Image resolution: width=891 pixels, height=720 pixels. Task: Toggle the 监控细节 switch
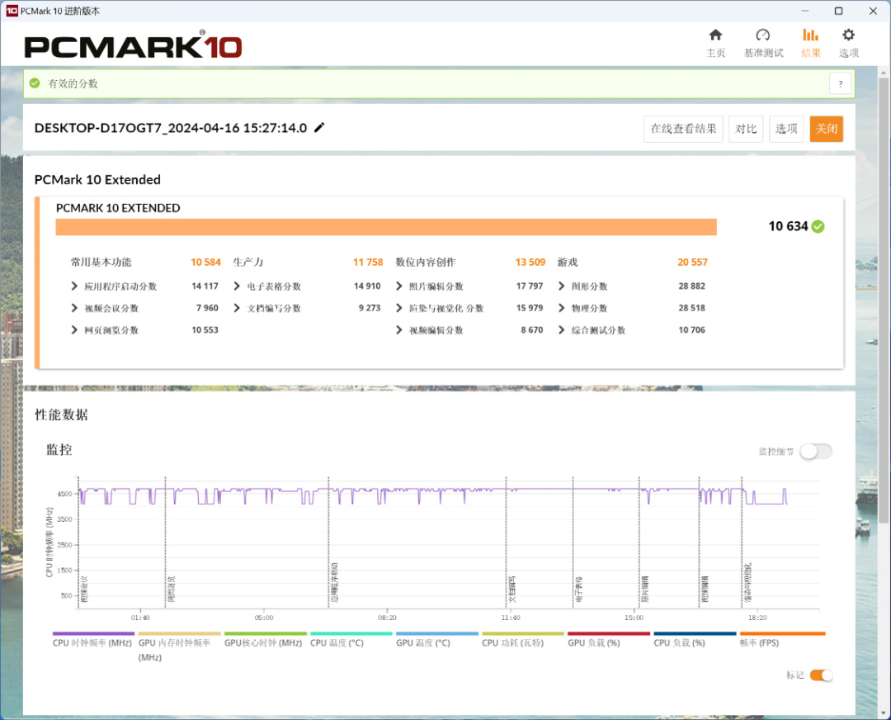816,452
